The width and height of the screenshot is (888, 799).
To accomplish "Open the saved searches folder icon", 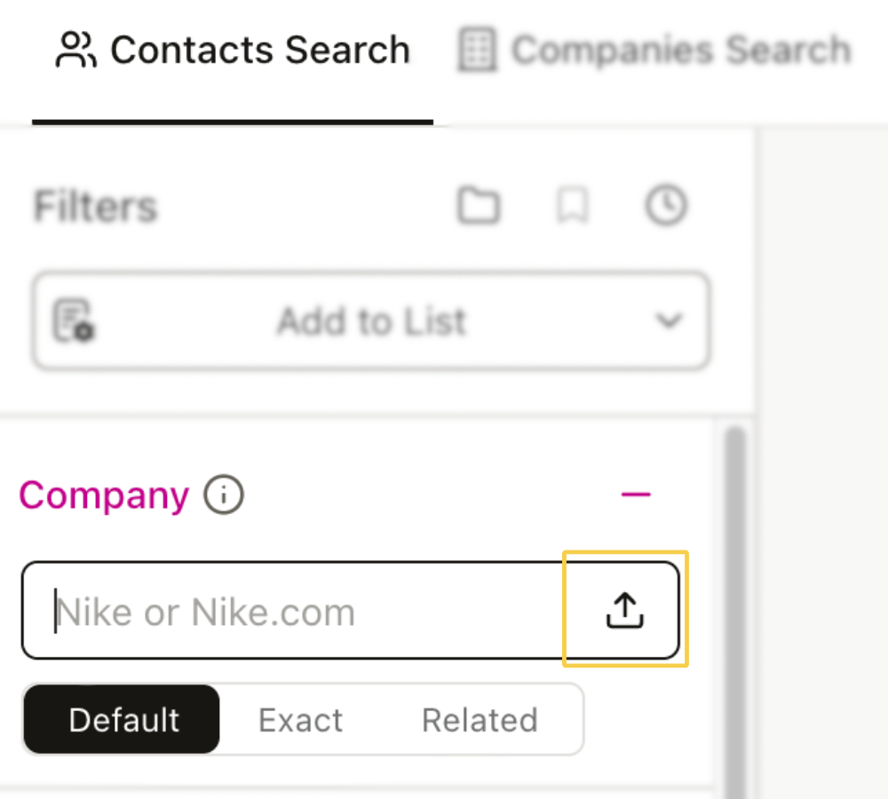I will (478, 205).
